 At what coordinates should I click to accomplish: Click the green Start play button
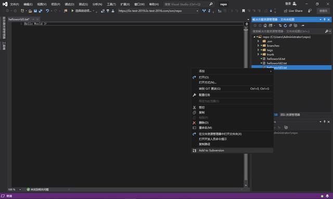(72, 10)
